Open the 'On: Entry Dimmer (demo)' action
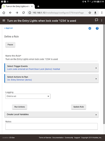The width and height of the screenshot is (105, 141). (x=20, y=80)
